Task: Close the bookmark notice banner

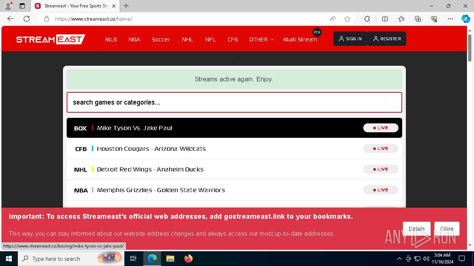Action: (447, 229)
